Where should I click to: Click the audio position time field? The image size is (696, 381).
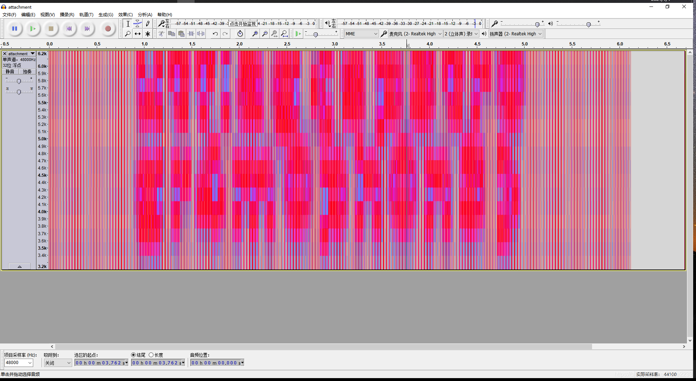click(217, 363)
